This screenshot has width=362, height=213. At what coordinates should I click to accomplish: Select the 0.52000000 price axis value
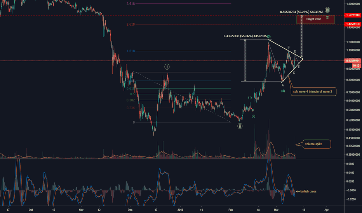pyautogui.click(x=353, y=120)
